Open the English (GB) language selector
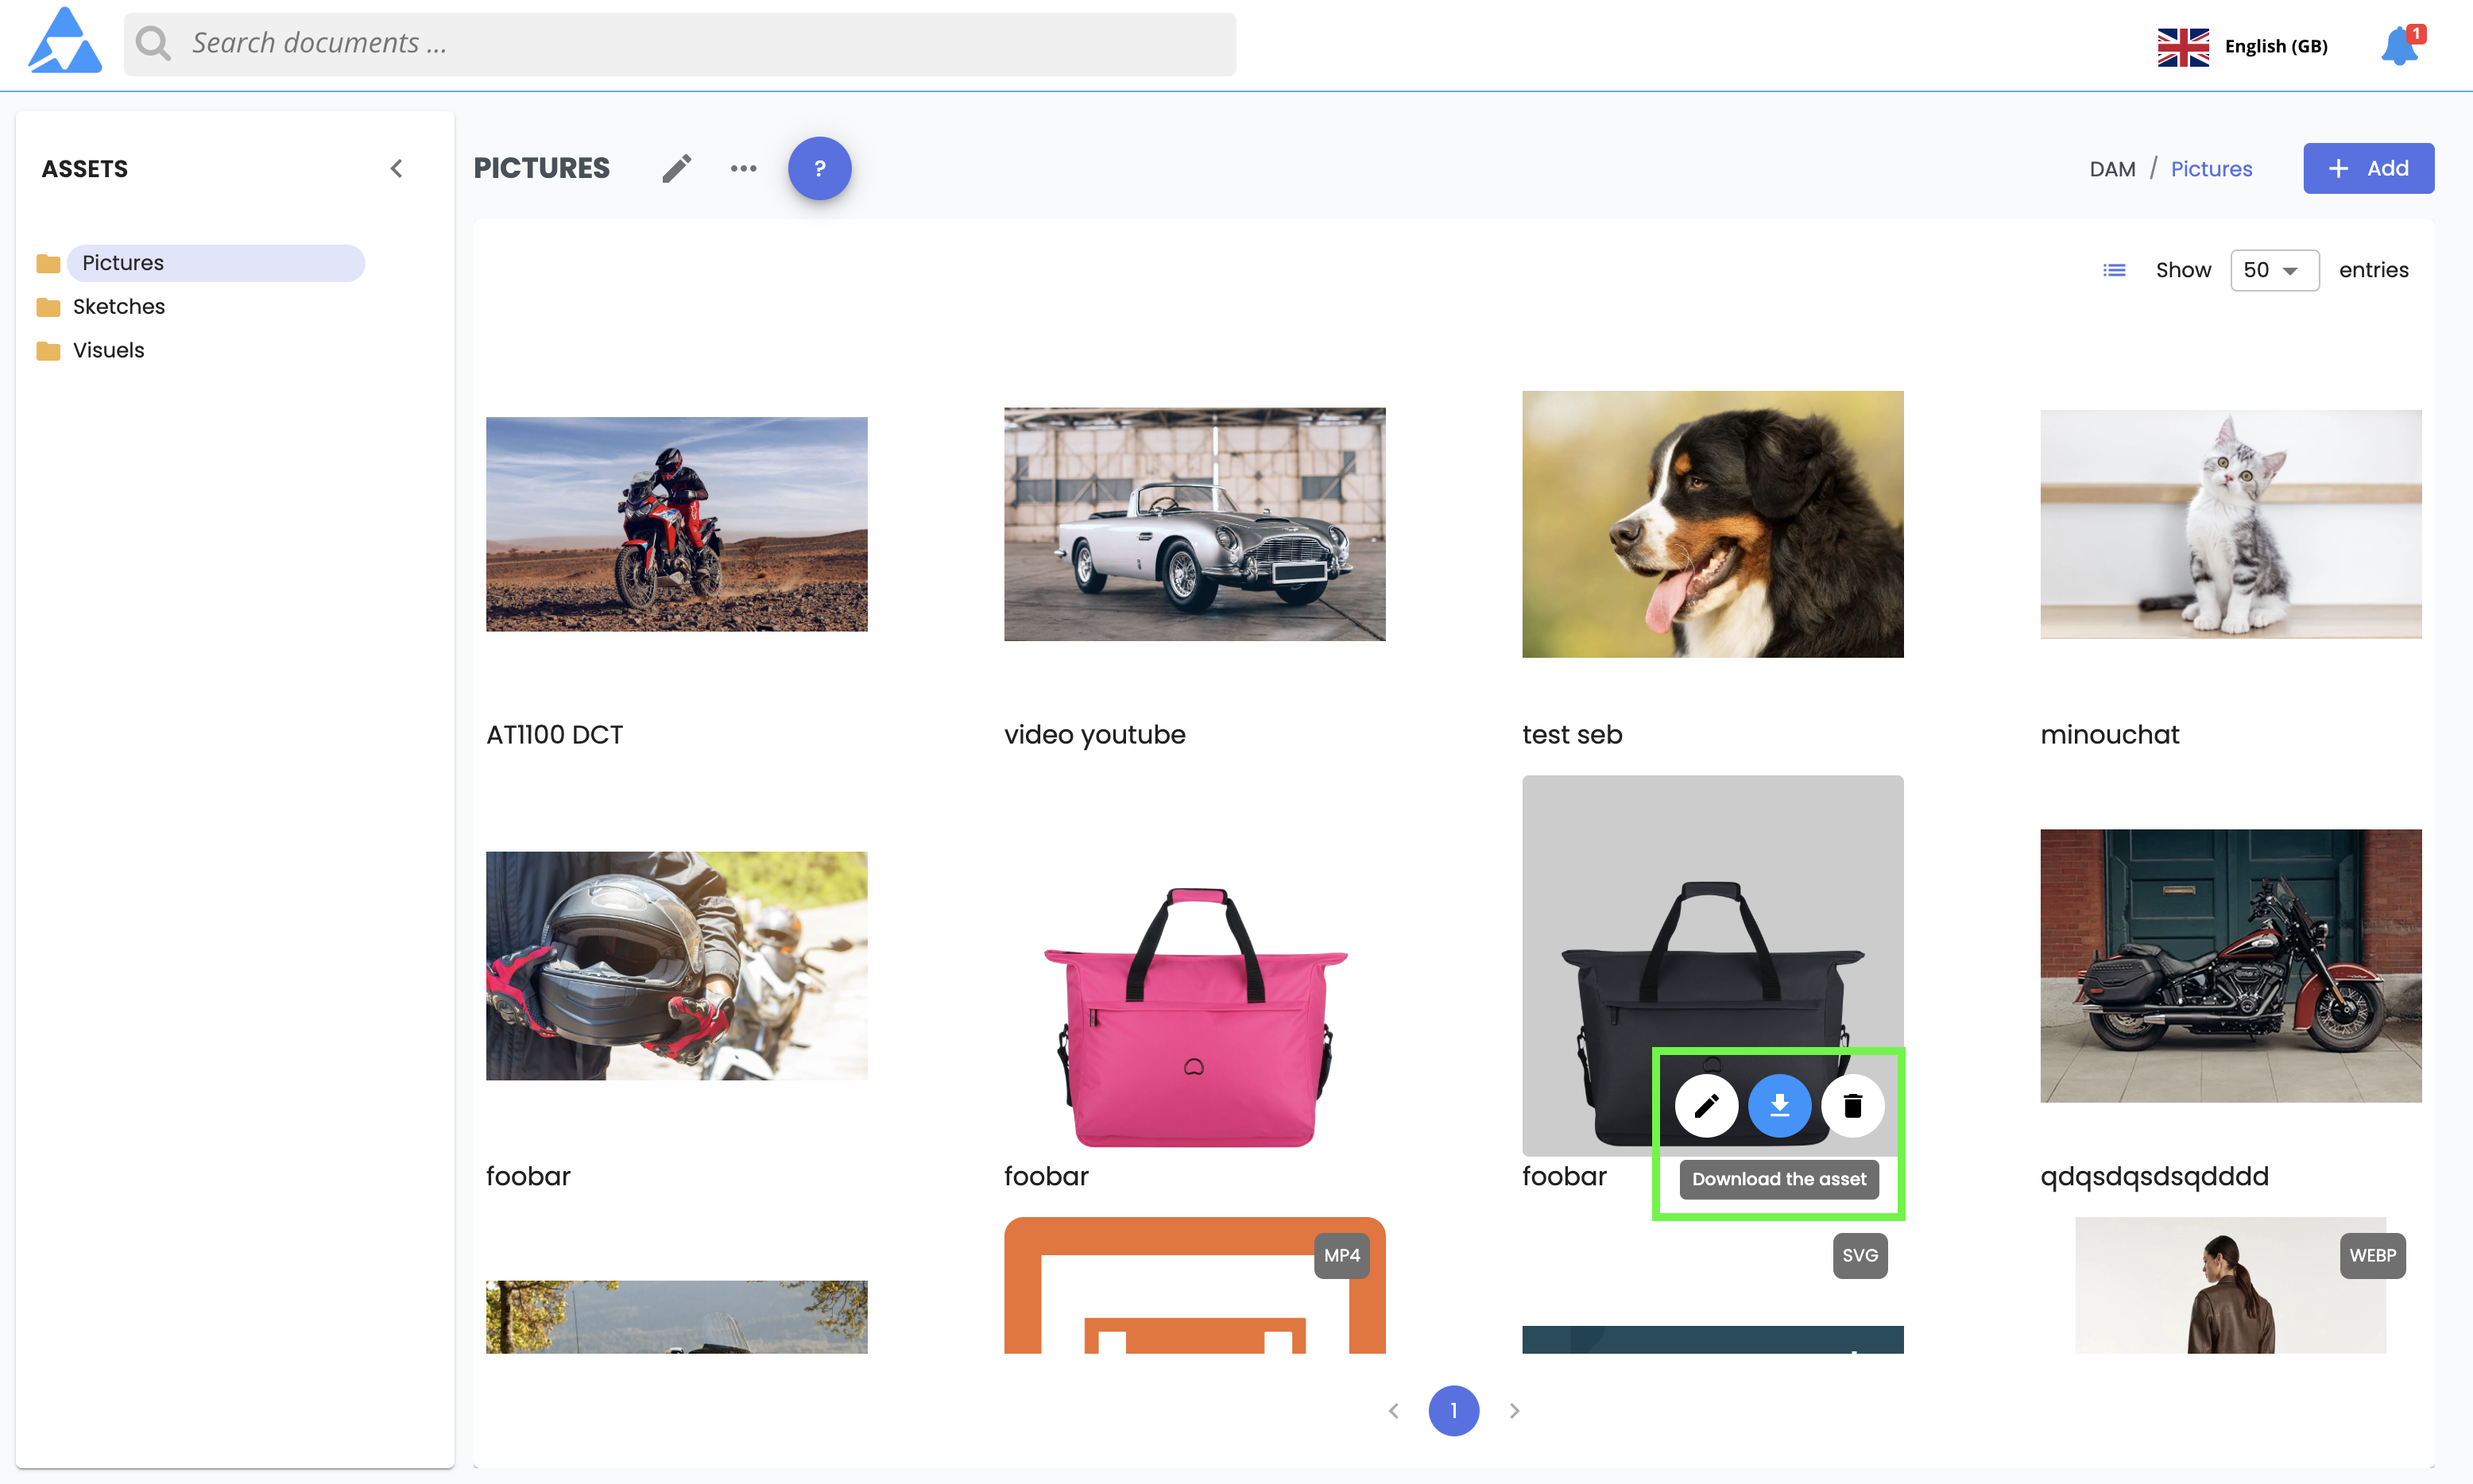Viewport: 2473px width, 1484px height. coord(2243,46)
